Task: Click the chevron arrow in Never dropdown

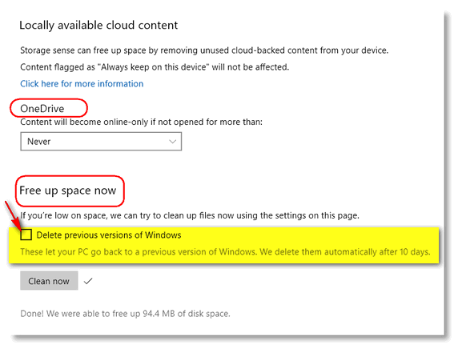Action: point(173,142)
